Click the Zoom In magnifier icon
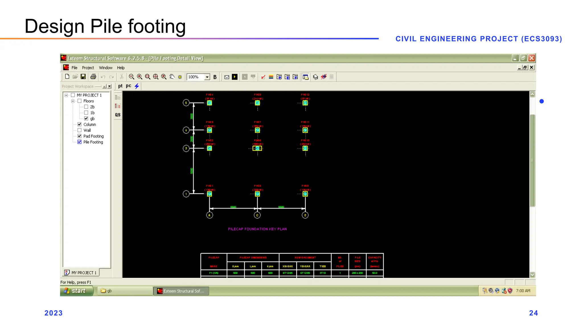 [x=139, y=77]
